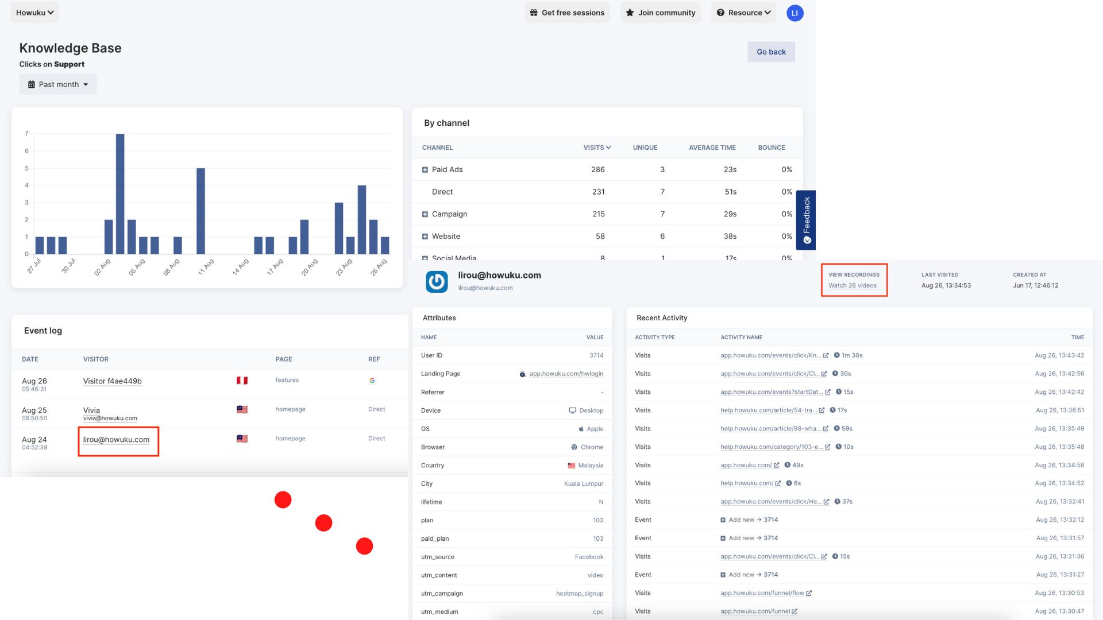The height and width of the screenshot is (620, 1103).
Task: Open external link icon beside app.howuku.com/funnel/flow
Action: point(809,593)
